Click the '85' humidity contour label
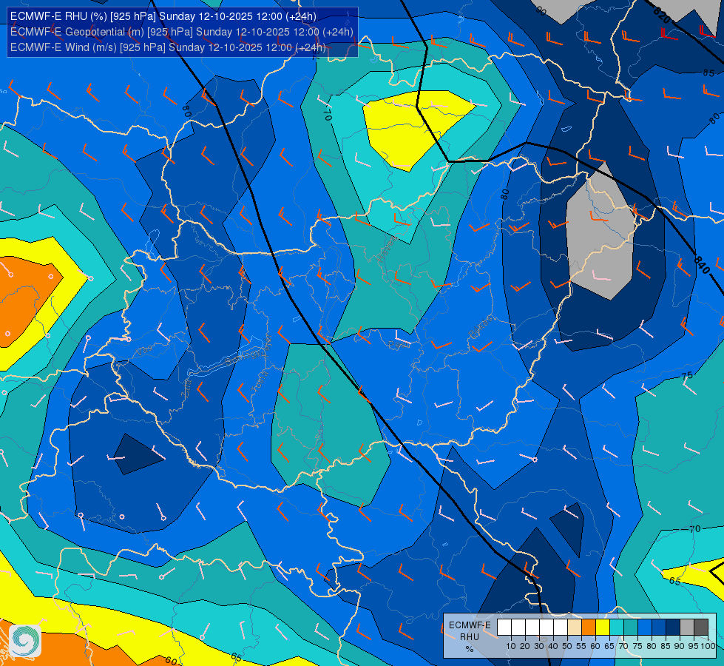724x666 pixels. (x=708, y=73)
